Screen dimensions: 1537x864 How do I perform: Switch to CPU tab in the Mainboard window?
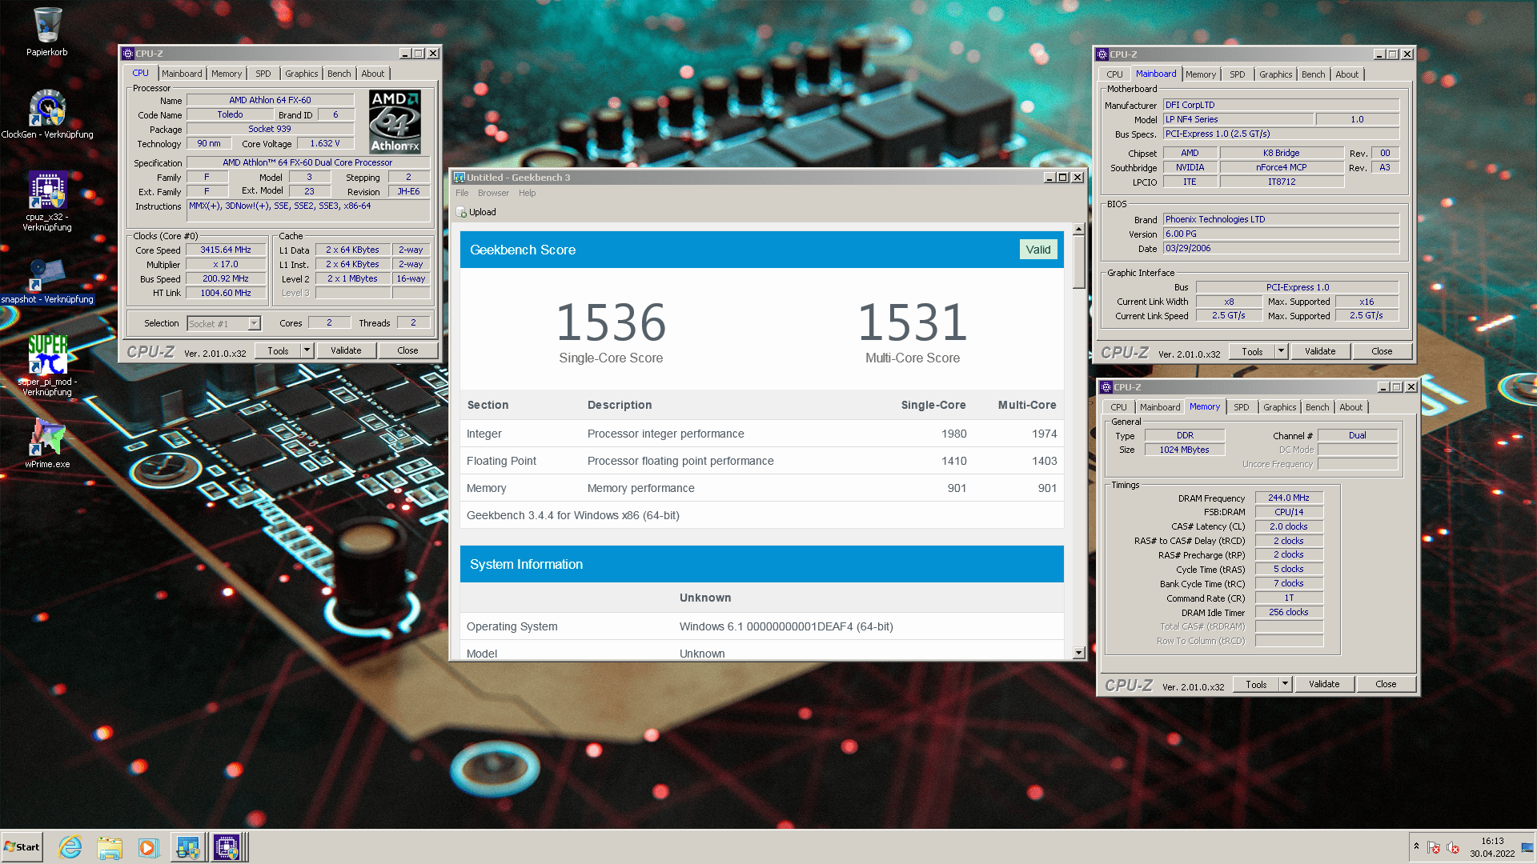coord(1114,74)
